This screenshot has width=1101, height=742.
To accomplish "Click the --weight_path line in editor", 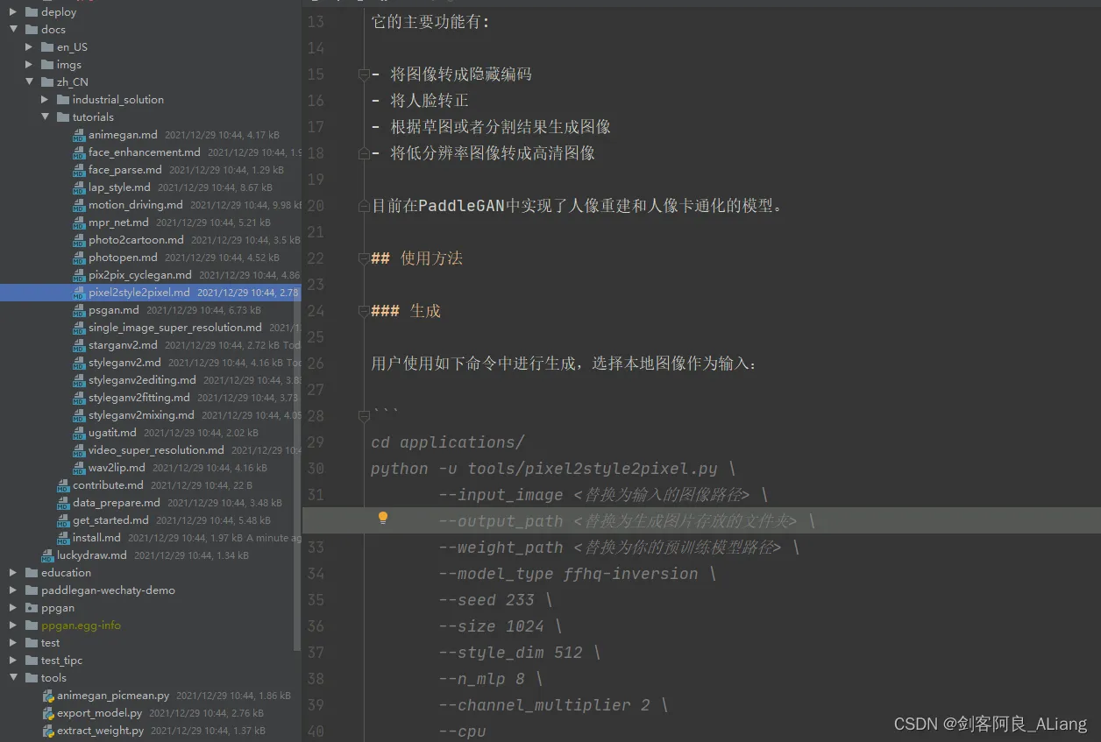I will point(619,548).
